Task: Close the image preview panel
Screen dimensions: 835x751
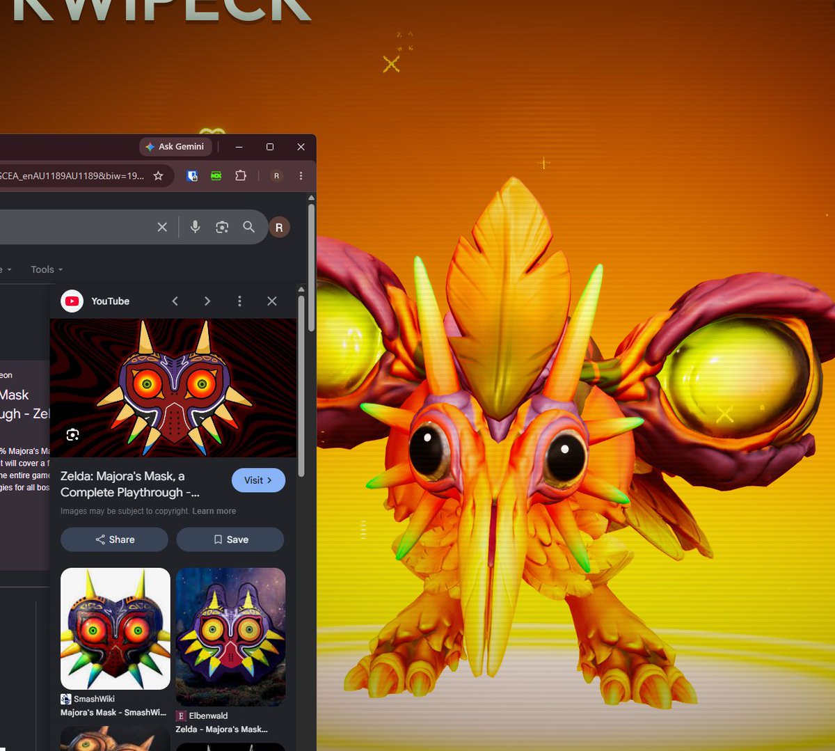Action: (x=272, y=301)
